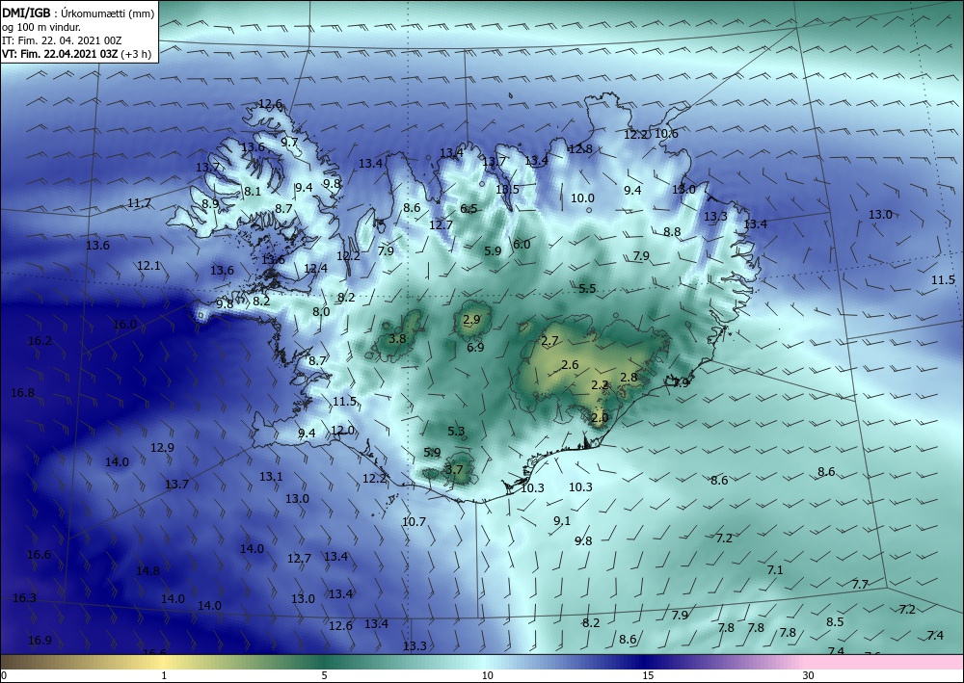Click the 12.0 map value

(342, 430)
